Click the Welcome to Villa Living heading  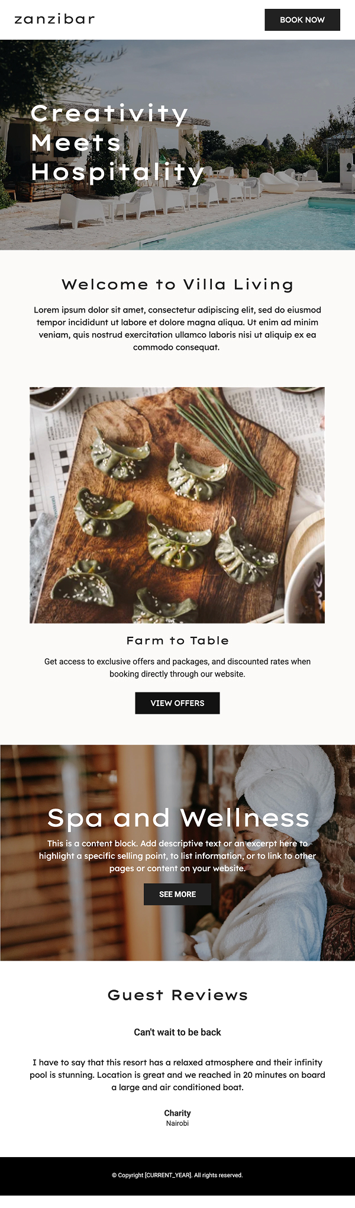[177, 285]
